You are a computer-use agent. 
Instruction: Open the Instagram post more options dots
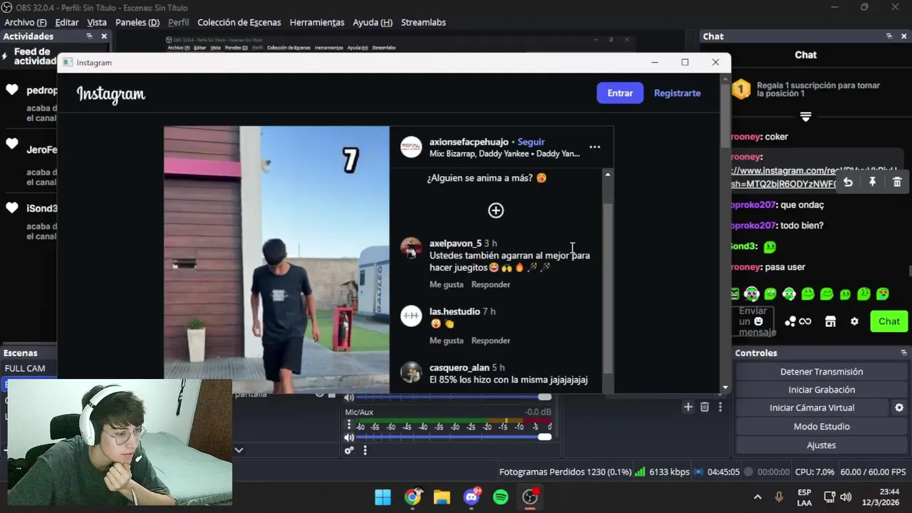click(595, 147)
